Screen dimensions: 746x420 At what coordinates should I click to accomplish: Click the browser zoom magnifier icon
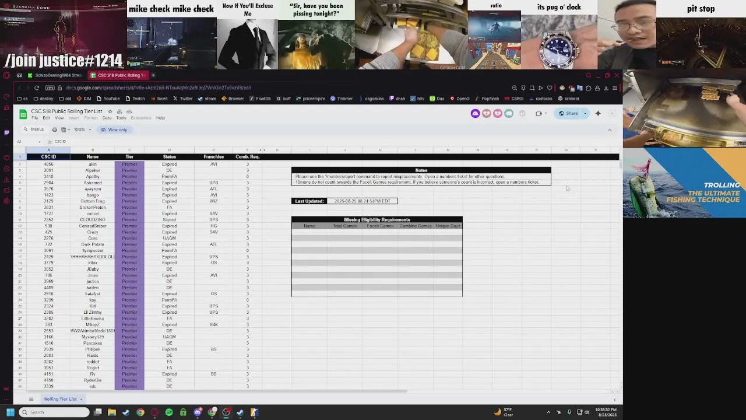pos(515,88)
